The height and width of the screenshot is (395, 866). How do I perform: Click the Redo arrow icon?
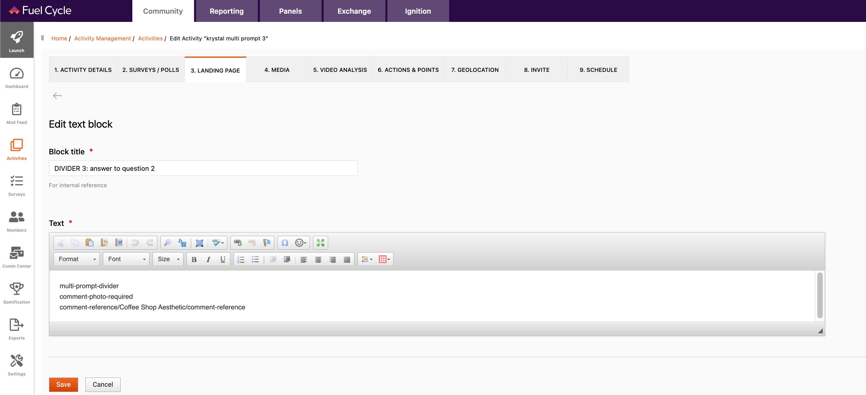(x=149, y=243)
